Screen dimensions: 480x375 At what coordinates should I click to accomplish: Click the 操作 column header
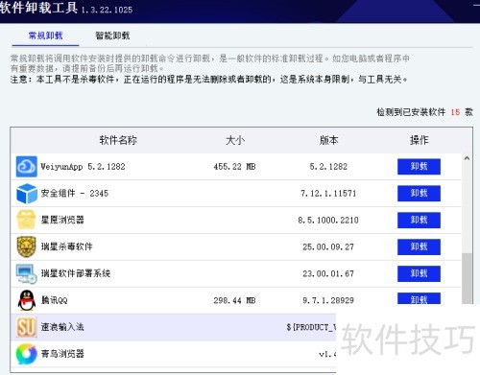[x=420, y=140]
